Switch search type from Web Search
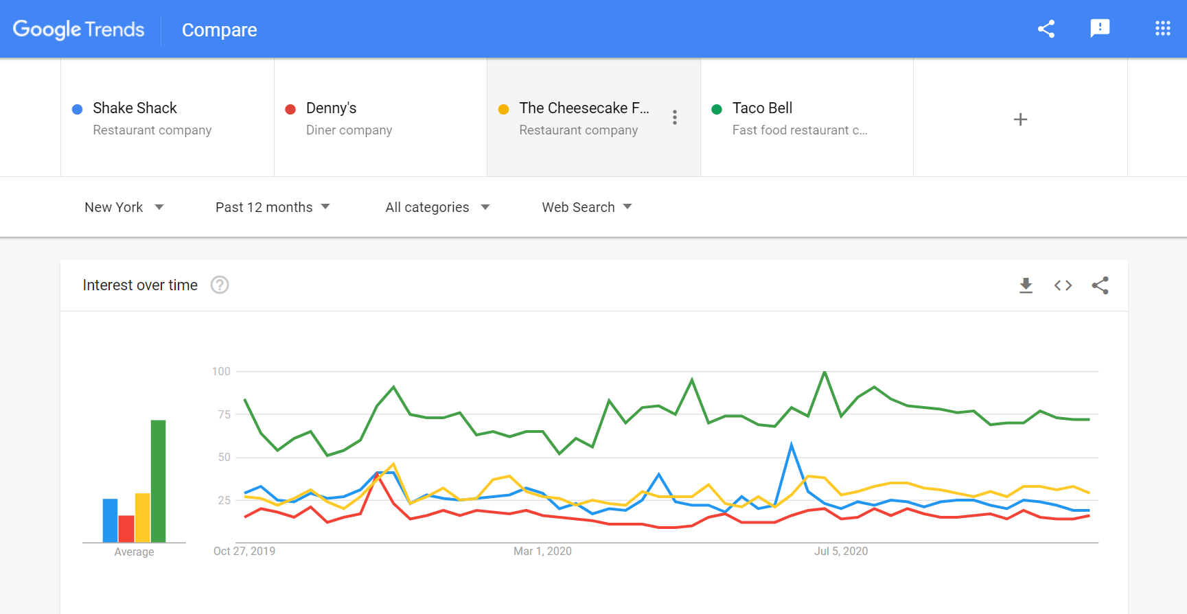The image size is (1187, 614). [586, 206]
